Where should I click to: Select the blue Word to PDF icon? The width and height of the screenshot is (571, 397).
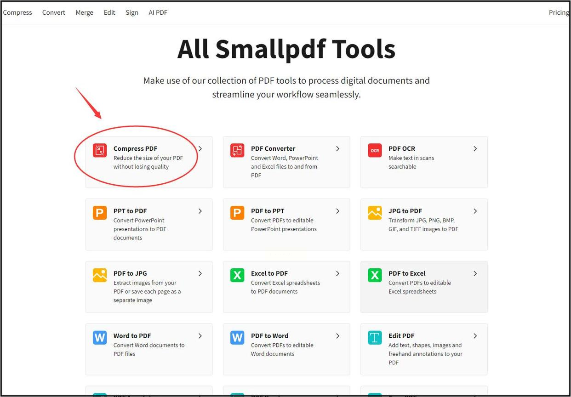100,338
